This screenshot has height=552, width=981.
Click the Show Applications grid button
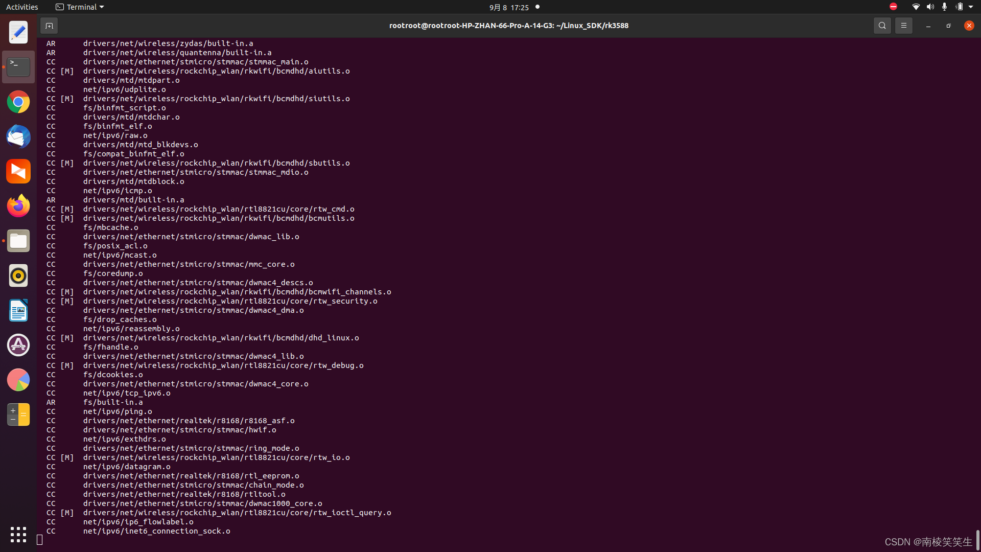click(18, 535)
